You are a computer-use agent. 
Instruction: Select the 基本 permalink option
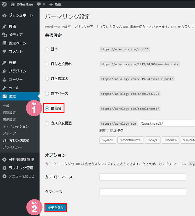(x=47, y=49)
